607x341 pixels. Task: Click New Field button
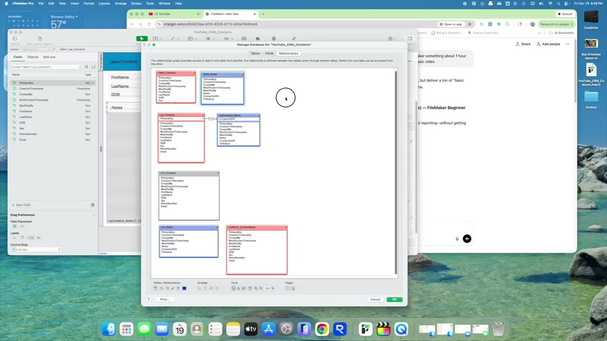[21, 205]
